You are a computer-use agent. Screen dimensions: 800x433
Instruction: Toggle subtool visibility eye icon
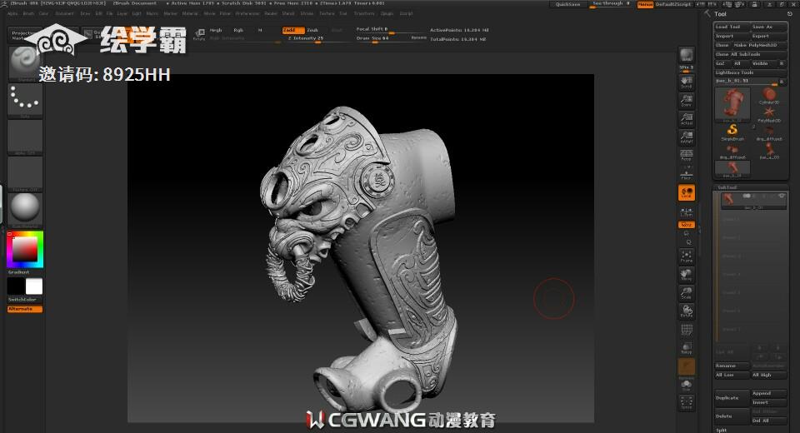[781, 196]
